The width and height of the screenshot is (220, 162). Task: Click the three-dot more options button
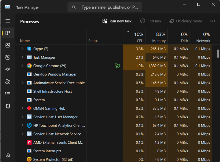tap(213, 21)
